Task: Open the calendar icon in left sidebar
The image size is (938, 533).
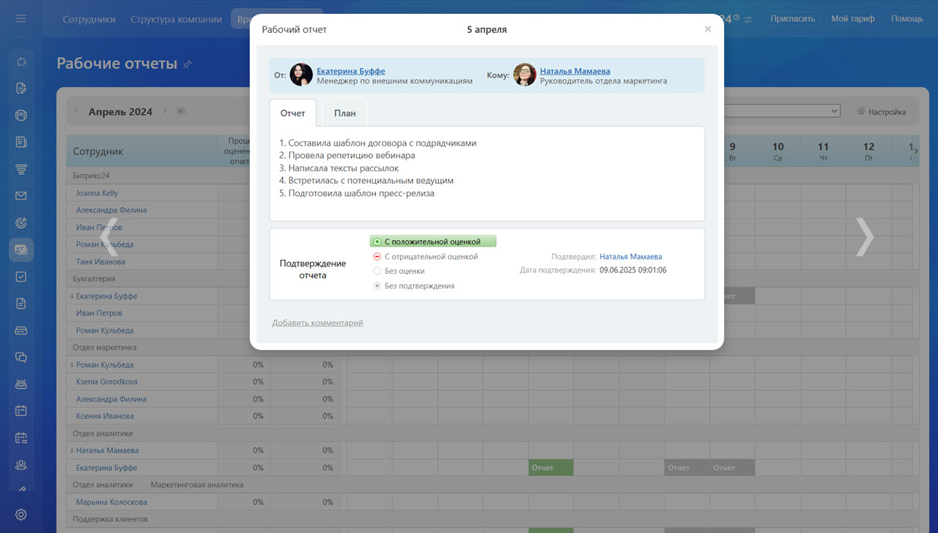Action: tap(21, 411)
